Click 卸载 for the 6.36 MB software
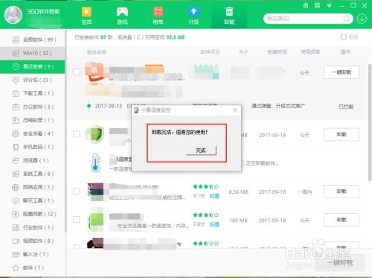 [x=341, y=192]
